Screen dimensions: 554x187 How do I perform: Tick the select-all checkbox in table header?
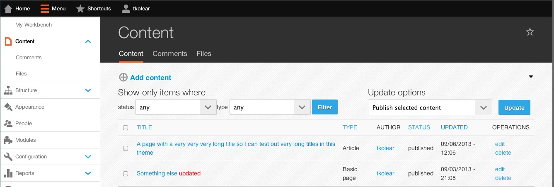click(126, 128)
